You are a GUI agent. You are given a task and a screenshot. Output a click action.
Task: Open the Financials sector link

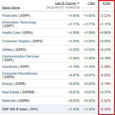(x=9, y=16)
